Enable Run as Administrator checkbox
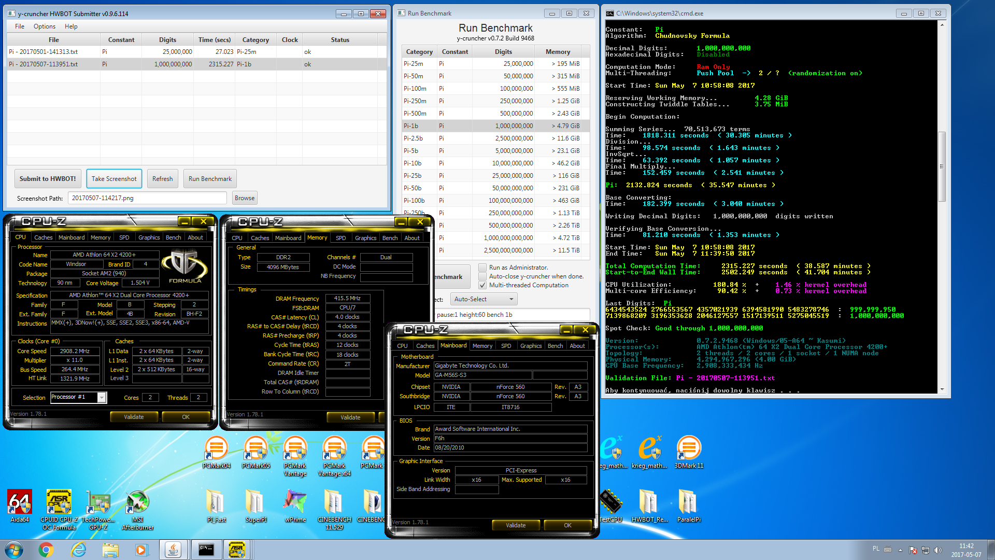 coord(482,268)
